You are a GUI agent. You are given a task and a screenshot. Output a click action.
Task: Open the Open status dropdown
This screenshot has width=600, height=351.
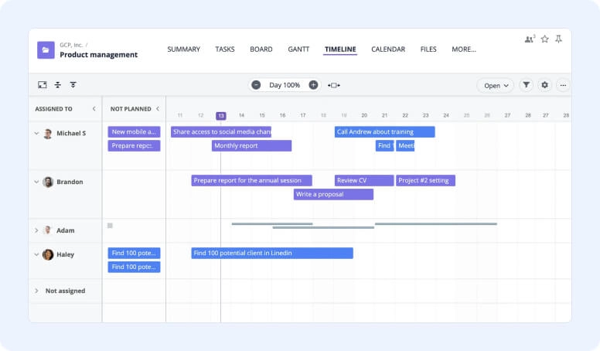click(495, 86)
